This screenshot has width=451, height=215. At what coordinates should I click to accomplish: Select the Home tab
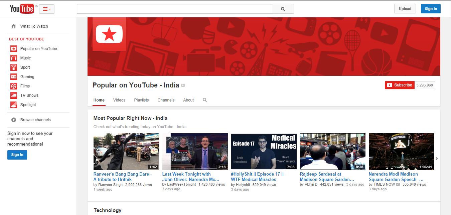(x=99, y=100)
